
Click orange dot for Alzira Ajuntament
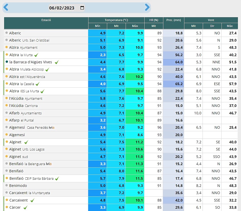(x=6, y=47)
